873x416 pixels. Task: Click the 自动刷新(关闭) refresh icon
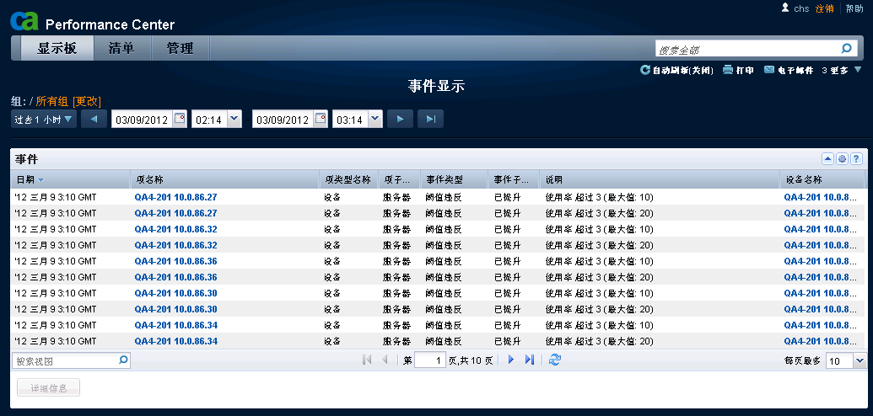click(x=645, y=70)
